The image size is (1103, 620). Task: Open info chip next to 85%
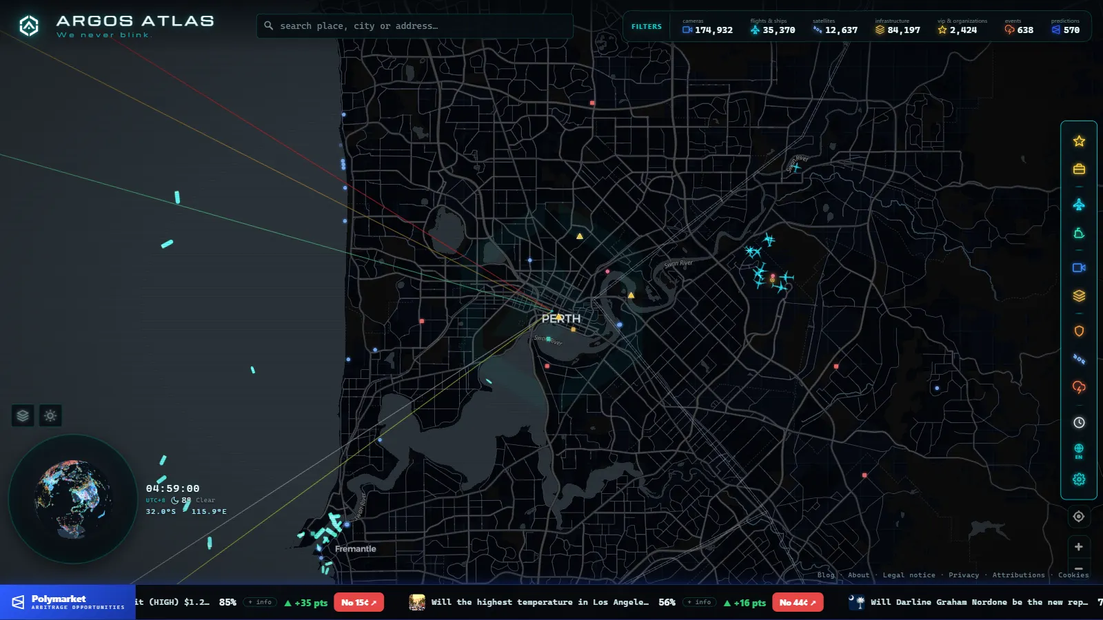[261, 602]
